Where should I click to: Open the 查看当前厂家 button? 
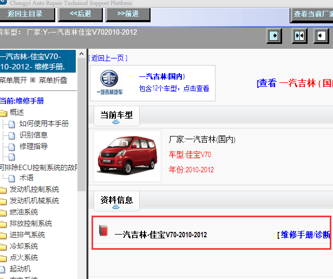click(x=311, y=15)
